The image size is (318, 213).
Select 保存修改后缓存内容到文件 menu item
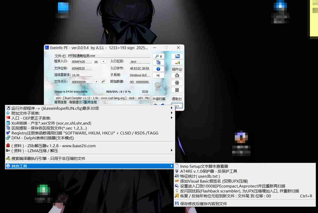pos(203,204)
